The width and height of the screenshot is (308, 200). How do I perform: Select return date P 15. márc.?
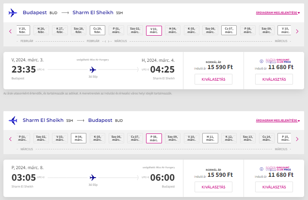(x=284, y=138)
